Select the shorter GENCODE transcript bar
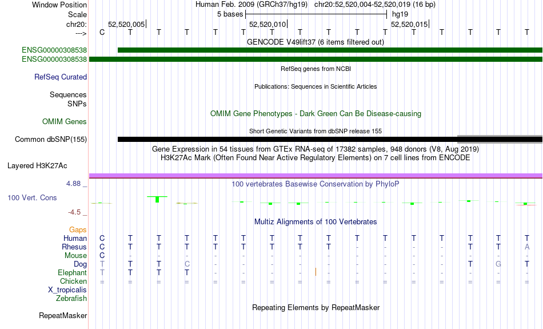Screen dimensions: 543x329 click(x=330, y=50)
